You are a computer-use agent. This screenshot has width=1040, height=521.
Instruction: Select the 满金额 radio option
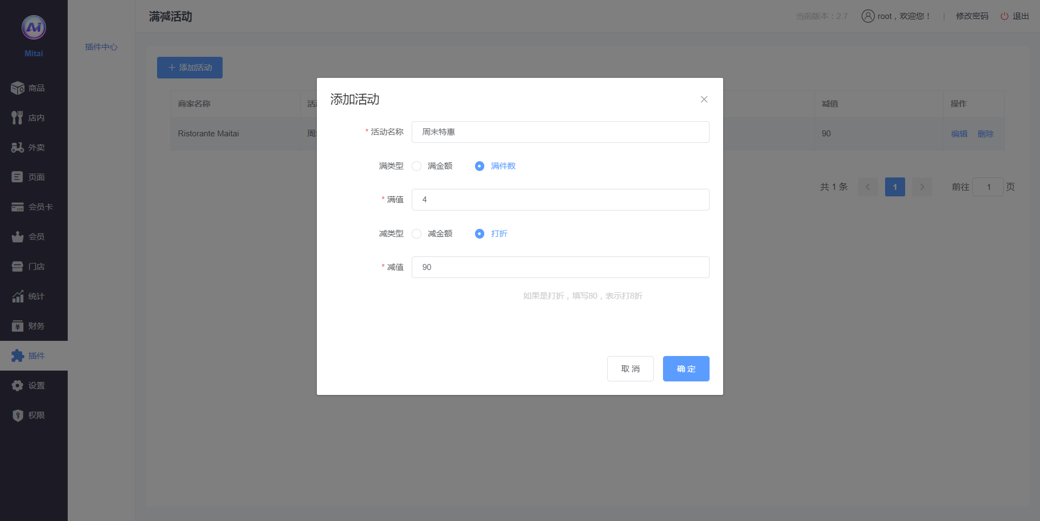point(417,166)
